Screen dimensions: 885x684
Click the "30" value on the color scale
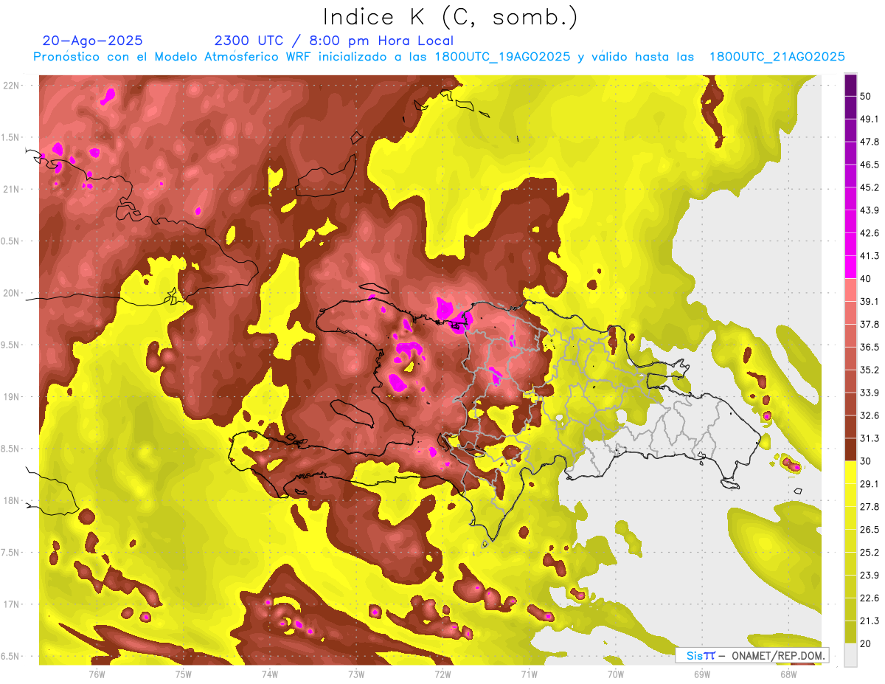pyautogui.click(x=866, y=461)
